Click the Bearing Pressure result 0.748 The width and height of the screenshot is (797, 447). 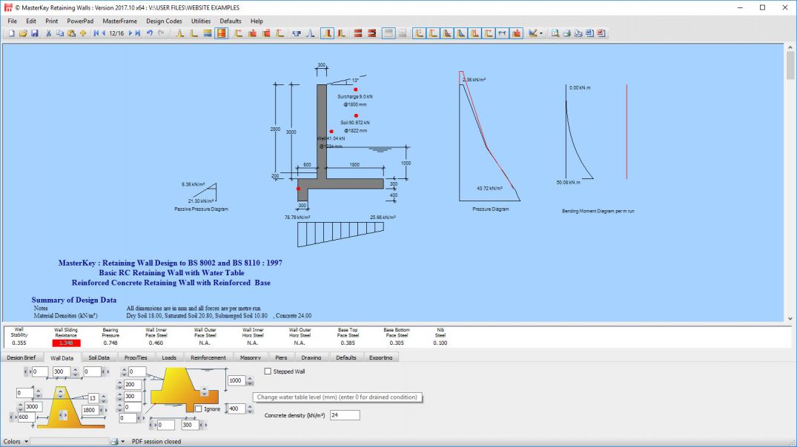tap(110, 343)
